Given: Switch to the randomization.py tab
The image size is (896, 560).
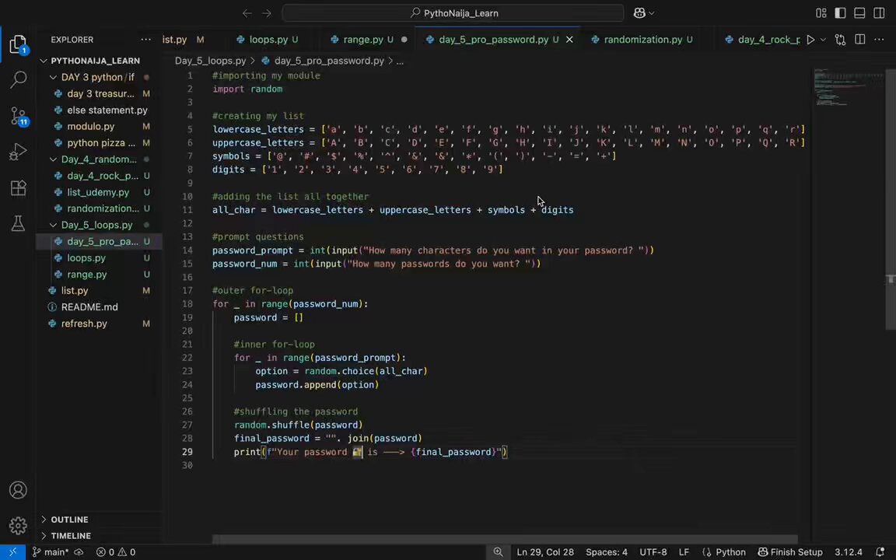Looking at the screenshot, I should tap(642, 40).
